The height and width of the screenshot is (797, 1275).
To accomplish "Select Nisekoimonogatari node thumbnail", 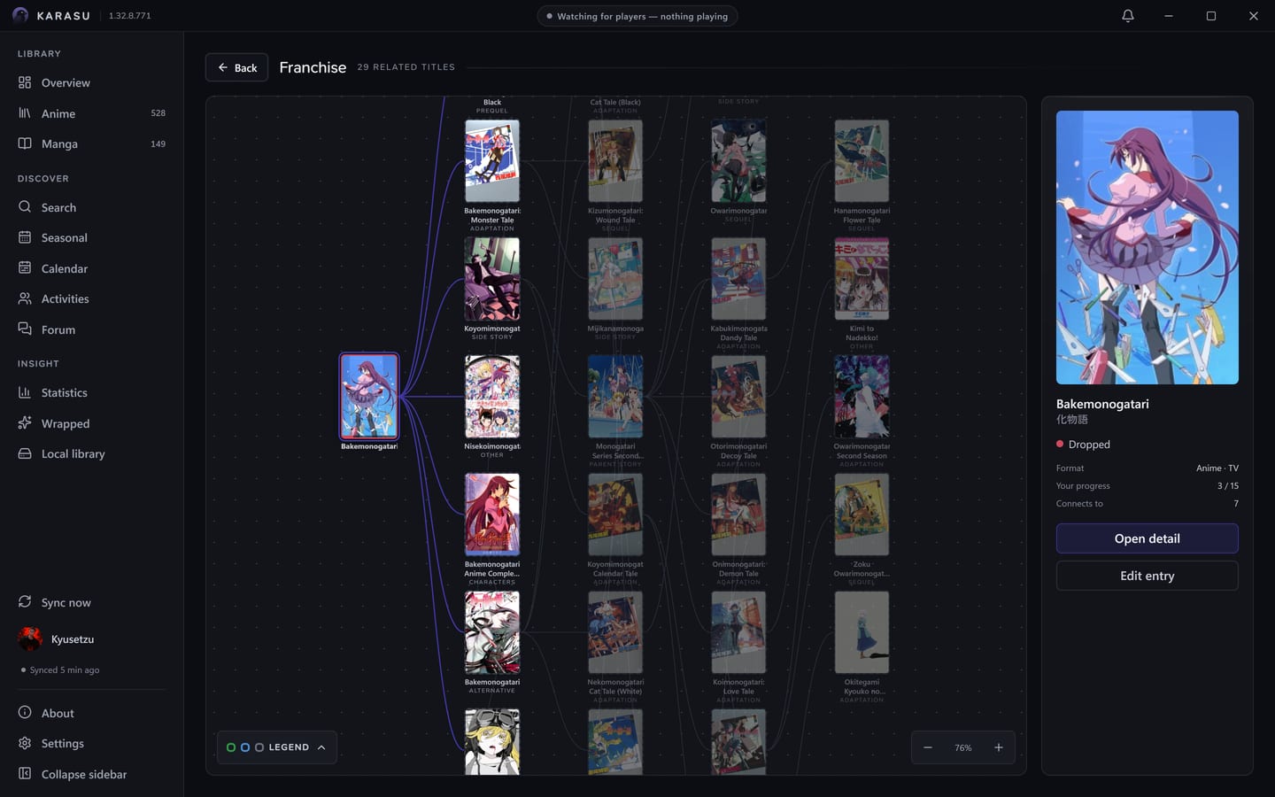I will [x=492, y=397].
